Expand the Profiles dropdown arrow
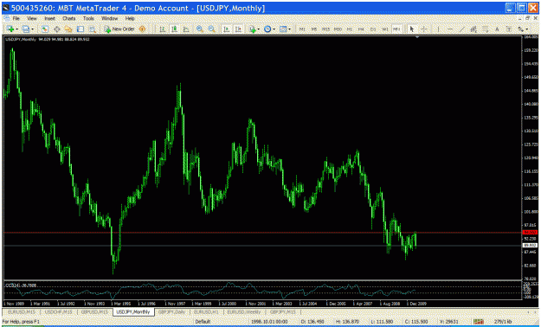Screen dimensions: 541x327 (32, 29)
